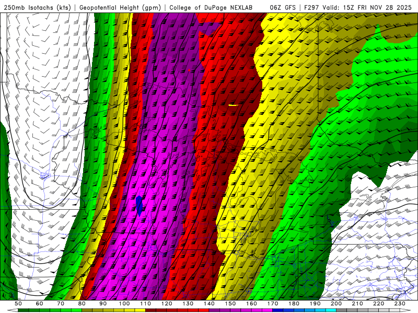Click the magenta 160 knot legend swatch

pyautogui.click(x=257, y=310)
